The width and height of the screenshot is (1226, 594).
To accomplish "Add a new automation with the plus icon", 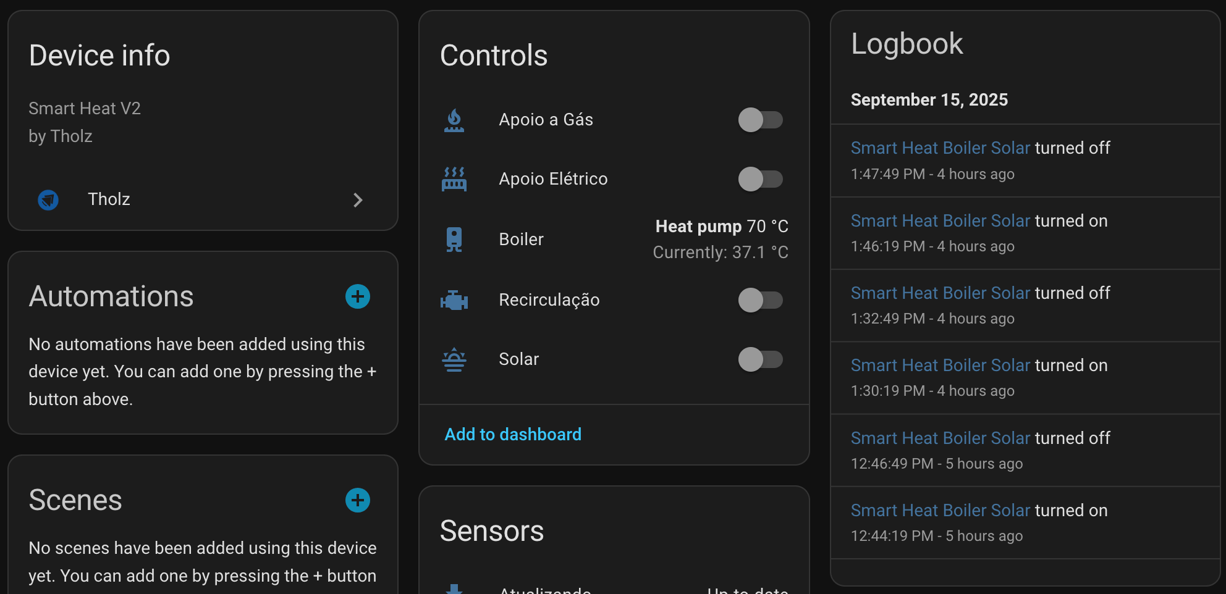I will [x=357, y=296].
